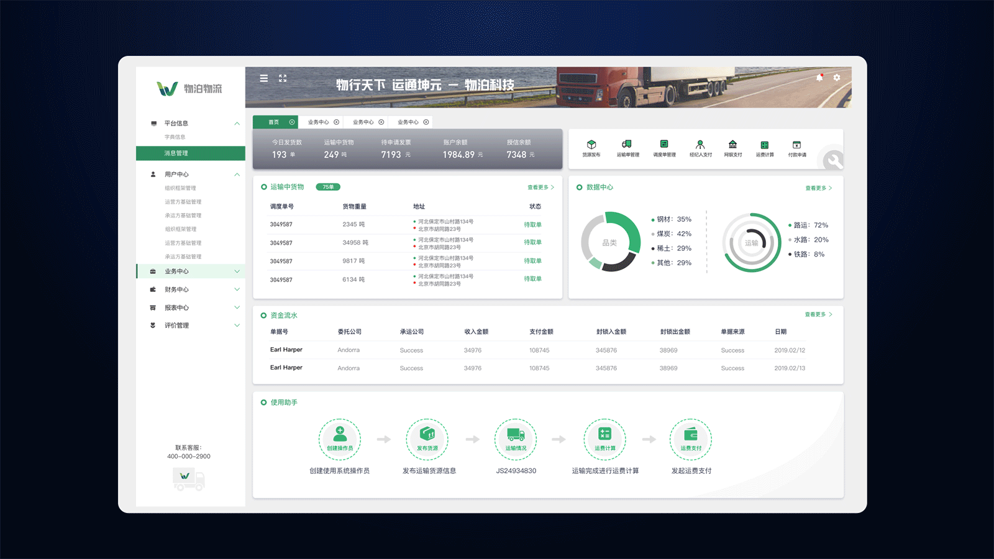The height and width of the screenshot is (559, 994).
Task: Open 调度单管理 shortcut icon
Action: [x=664, y=144]
